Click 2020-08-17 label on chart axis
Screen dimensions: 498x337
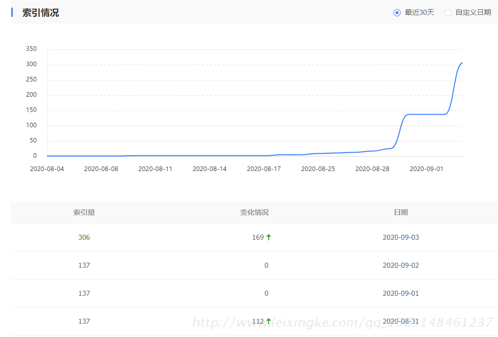point(264,168)
